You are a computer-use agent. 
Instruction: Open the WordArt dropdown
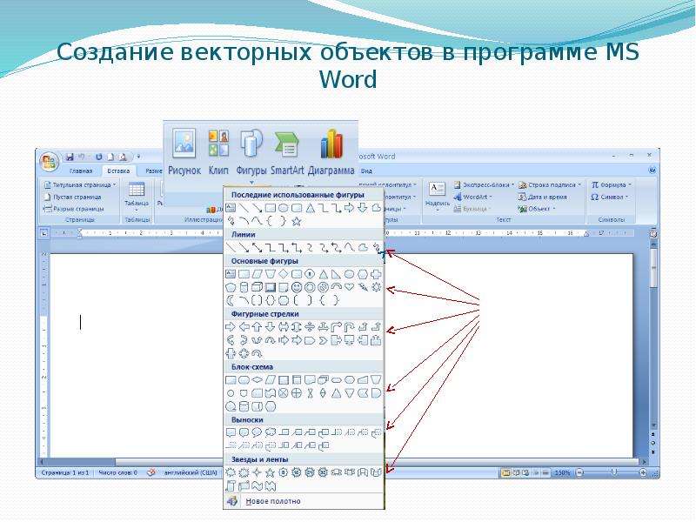pos(472,197)
